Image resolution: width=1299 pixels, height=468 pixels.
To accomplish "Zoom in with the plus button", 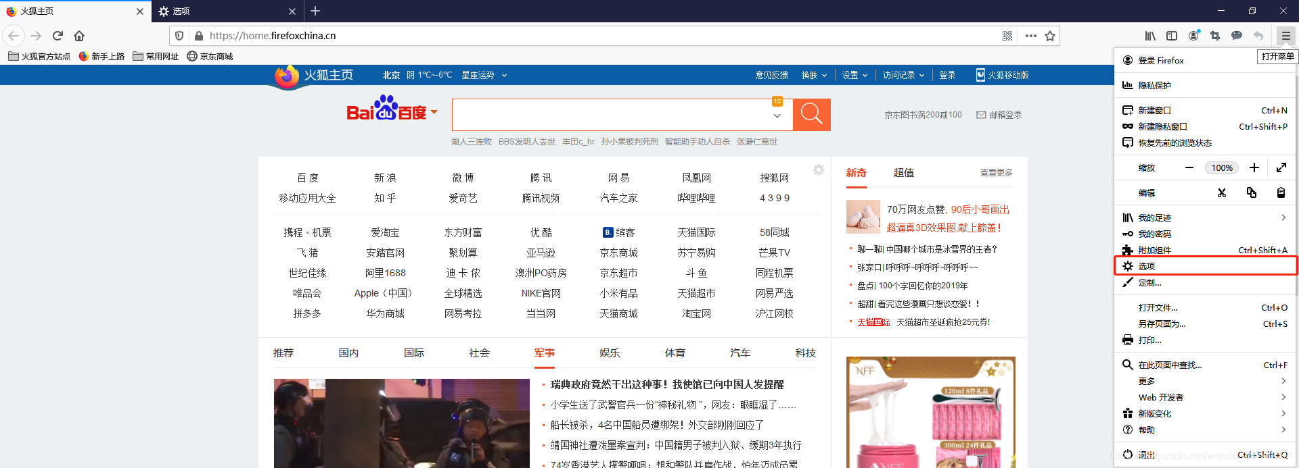I will tap(1254, 167).
